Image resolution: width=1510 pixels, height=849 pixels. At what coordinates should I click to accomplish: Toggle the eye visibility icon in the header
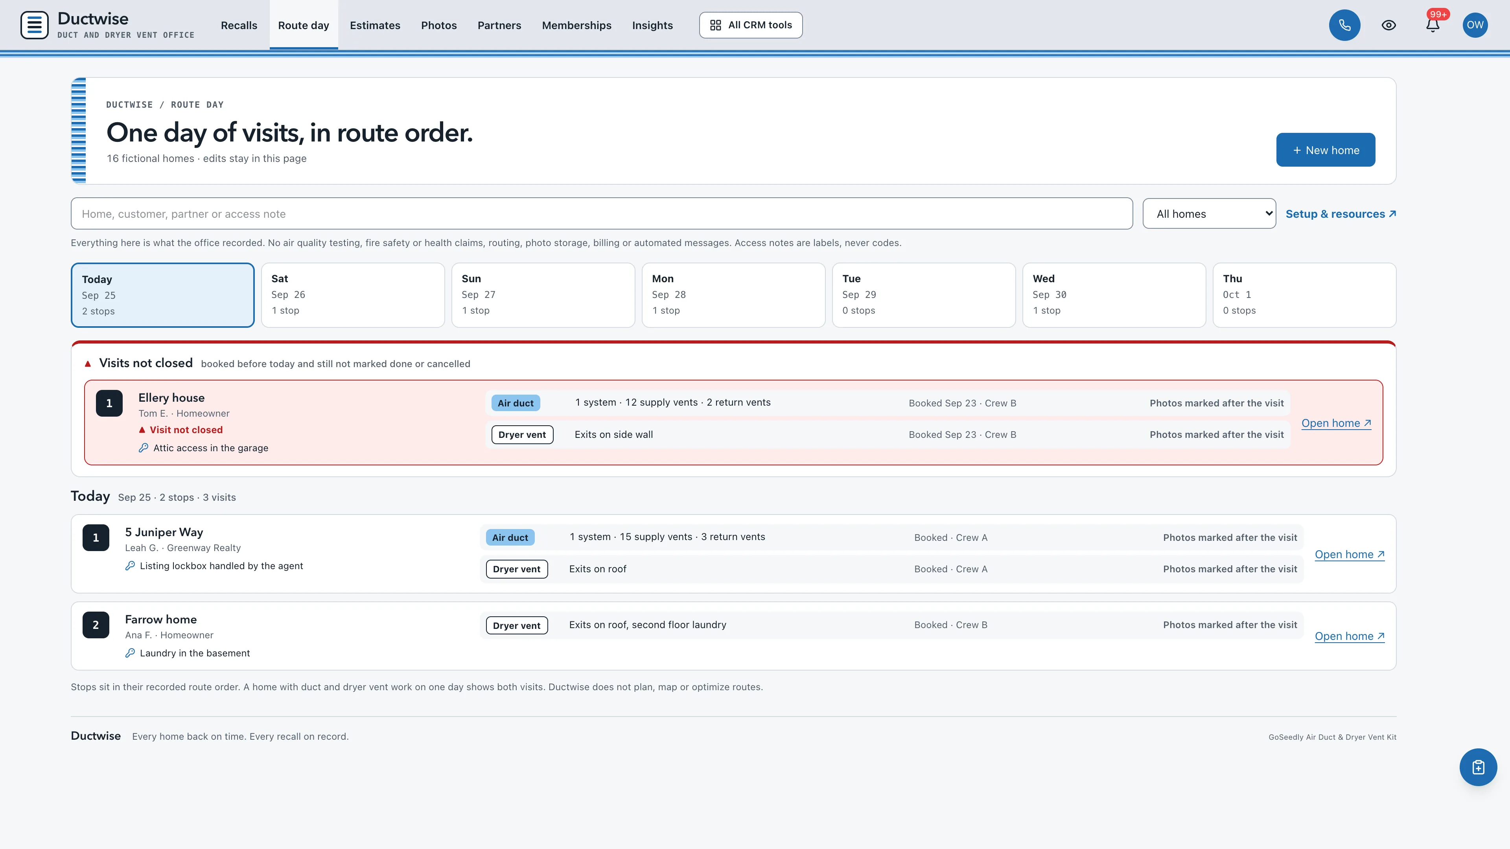[x=1388, y=25]
